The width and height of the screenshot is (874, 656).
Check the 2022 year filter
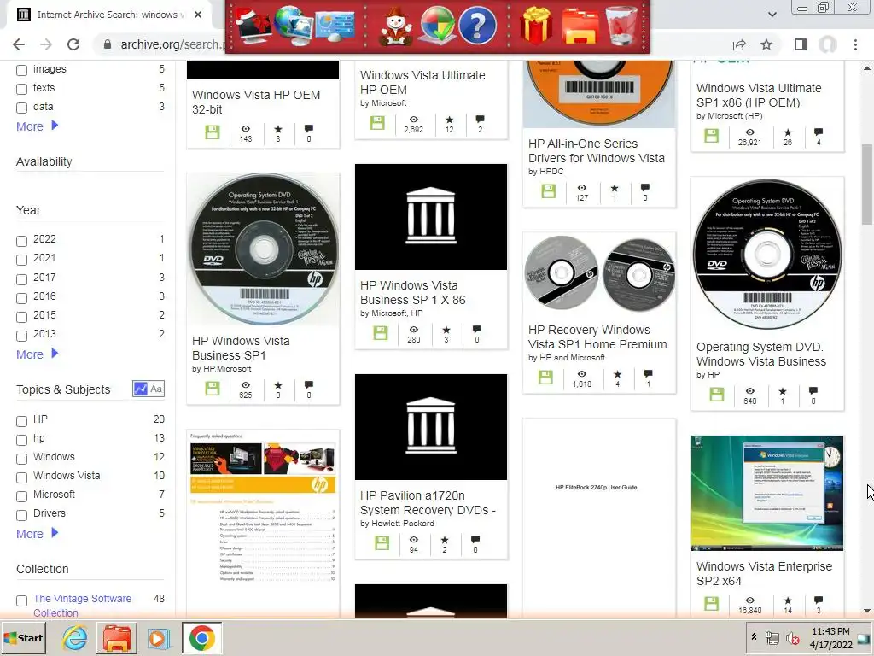[21, 241]
